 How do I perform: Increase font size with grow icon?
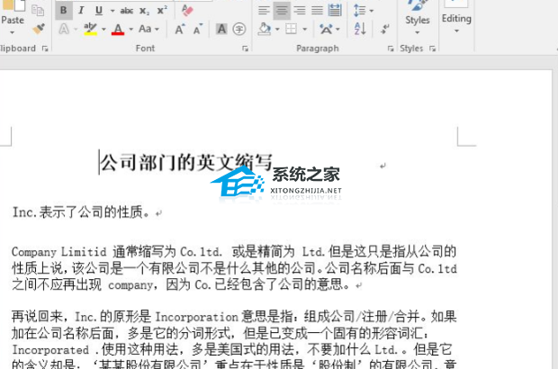click(180, 29)
